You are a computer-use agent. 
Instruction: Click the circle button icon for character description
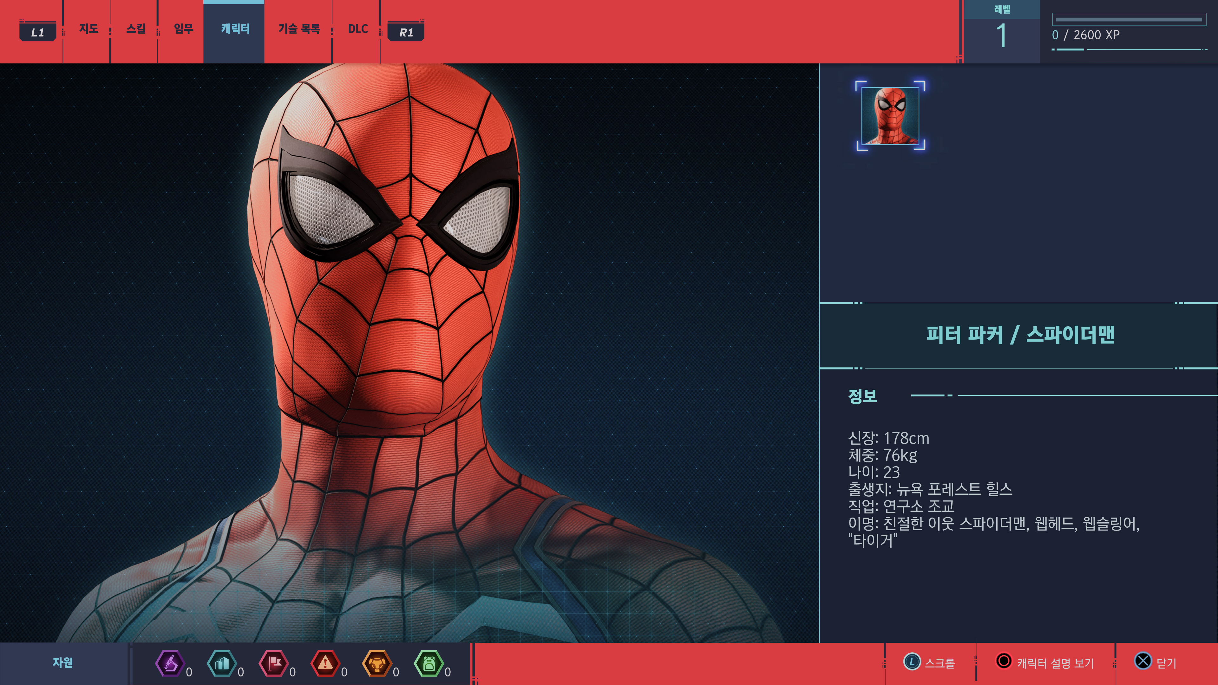pyautogui.click(x=1004, y=661)
